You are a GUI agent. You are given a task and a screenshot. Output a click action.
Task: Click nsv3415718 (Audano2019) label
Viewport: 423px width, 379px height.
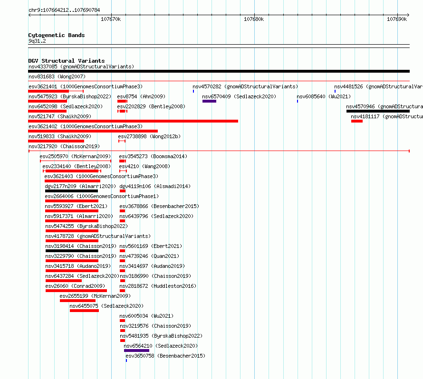(78, 266)
